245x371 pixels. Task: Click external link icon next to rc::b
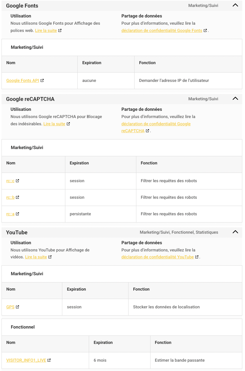[17, 197]
